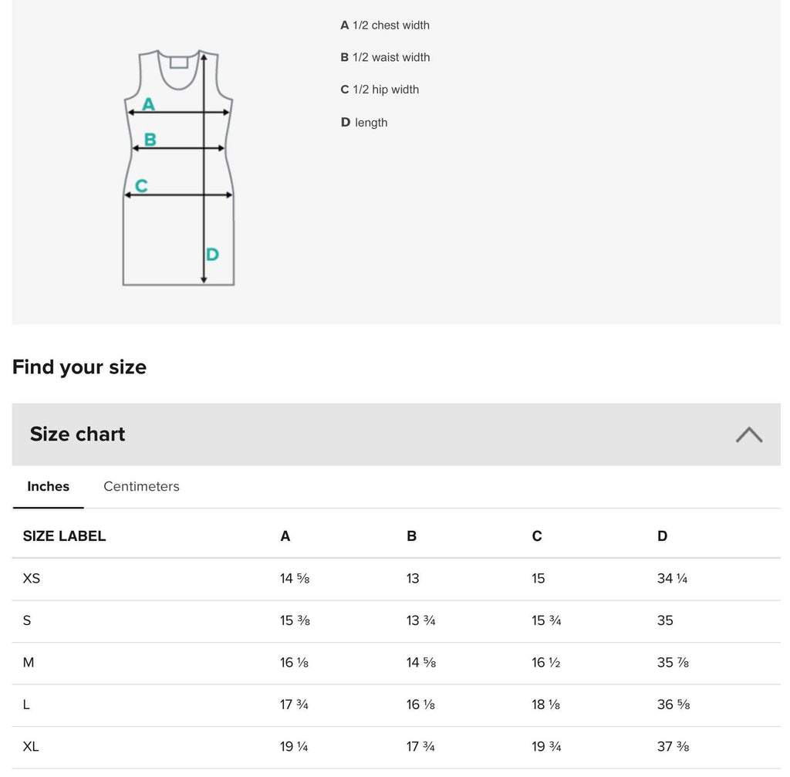This screenshot has width=790, height=777.
Task: Select the XL size row label
Action: click(x=31, y=746)
